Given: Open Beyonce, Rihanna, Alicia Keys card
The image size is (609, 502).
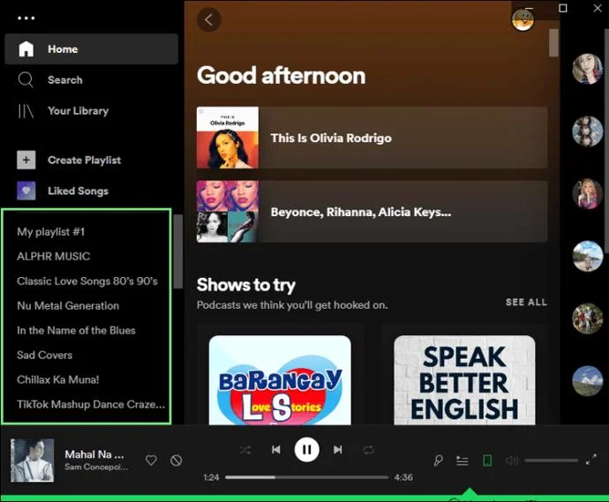Looking at the screenshot, I should coord(372,212).
